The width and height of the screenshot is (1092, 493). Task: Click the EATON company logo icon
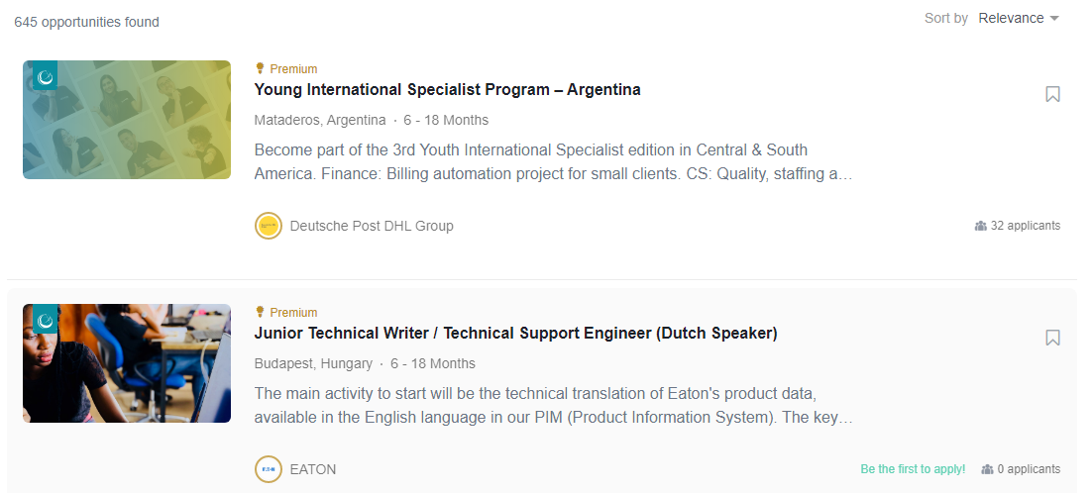pyautogui.click(x=269, y=469)
